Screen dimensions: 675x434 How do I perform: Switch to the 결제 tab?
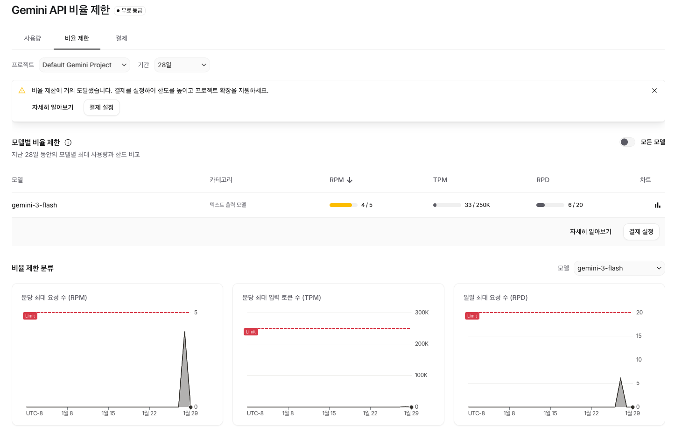[x=121, y=38]
